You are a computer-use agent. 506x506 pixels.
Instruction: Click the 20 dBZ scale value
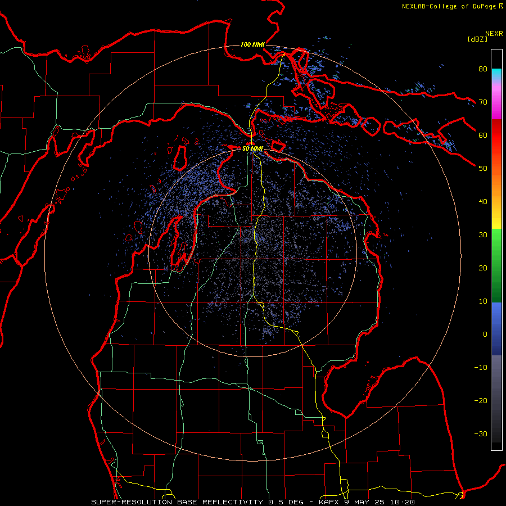pos(483,268)
